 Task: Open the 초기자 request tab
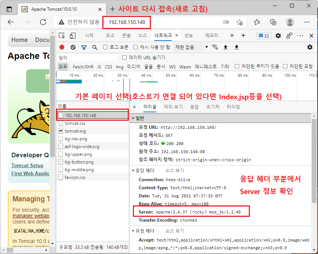tap(213, 107)
